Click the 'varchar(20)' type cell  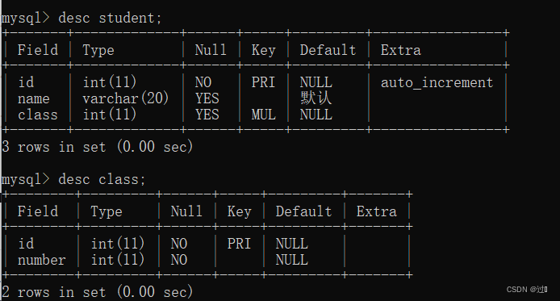coord(125,98)
